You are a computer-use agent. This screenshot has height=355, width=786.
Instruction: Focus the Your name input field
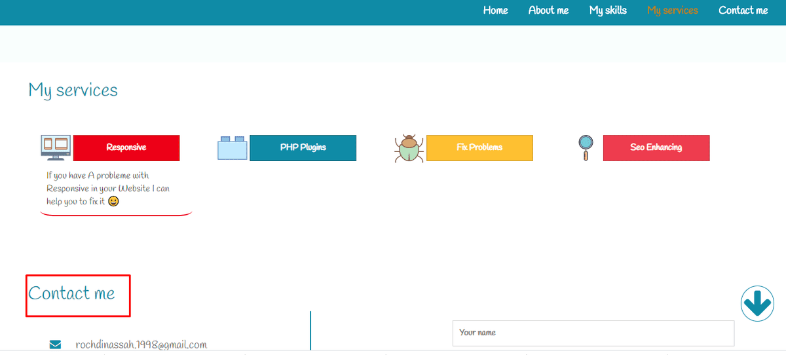[x=593, y=333]
